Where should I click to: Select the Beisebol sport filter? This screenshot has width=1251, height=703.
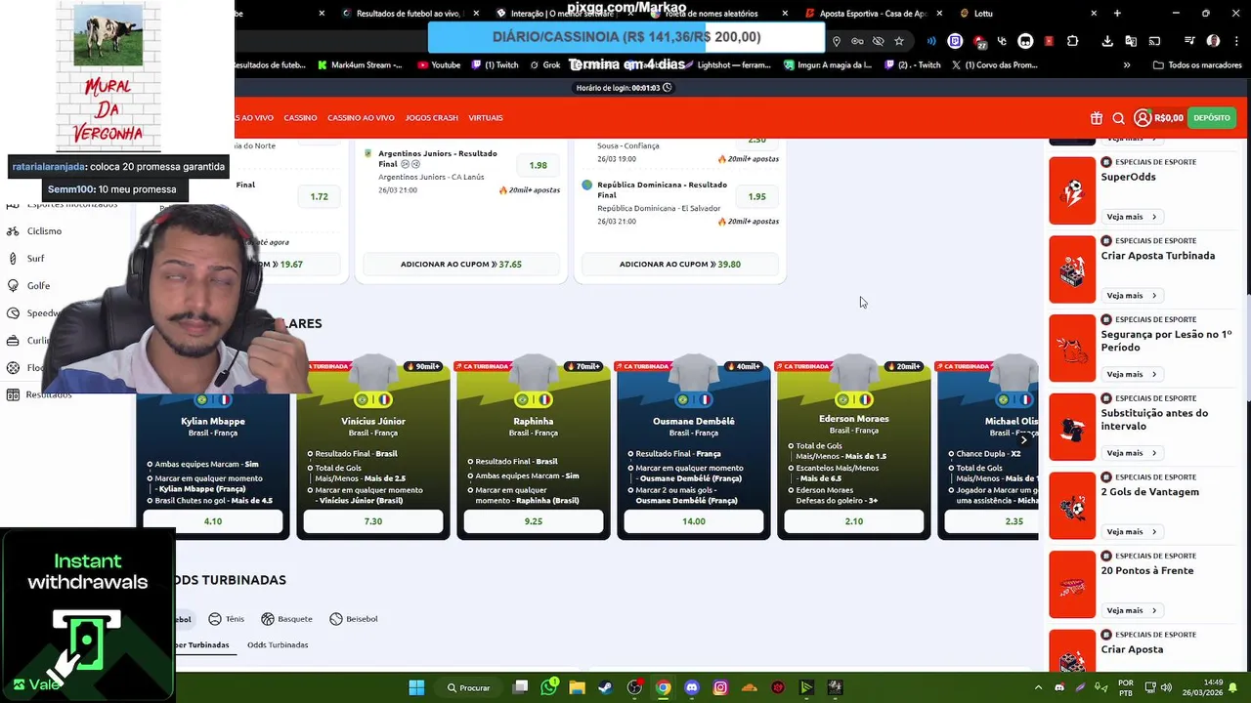tap(354, 619)
